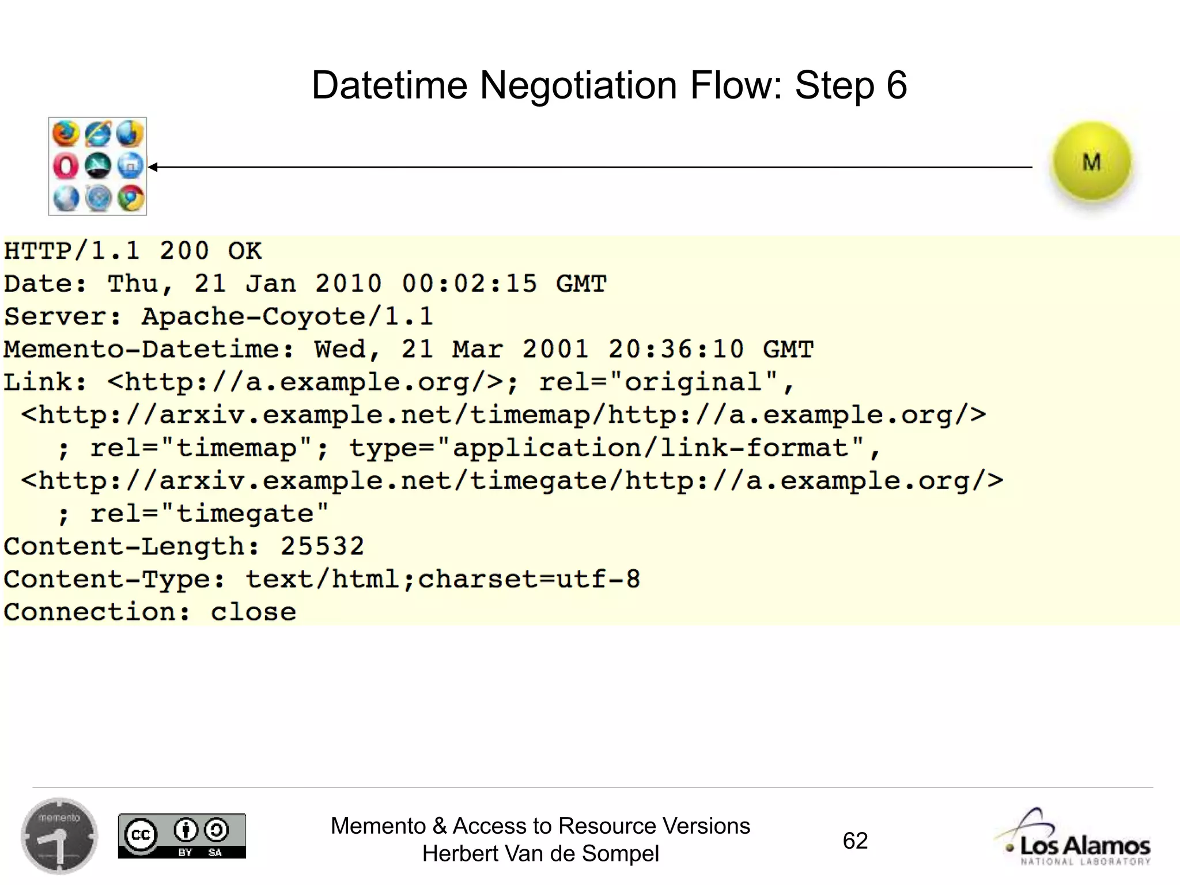Click the 'HTTP/1.1 200 OK' status line
This screenshot has width=1180, height=885.
click(x=133, y=251)
